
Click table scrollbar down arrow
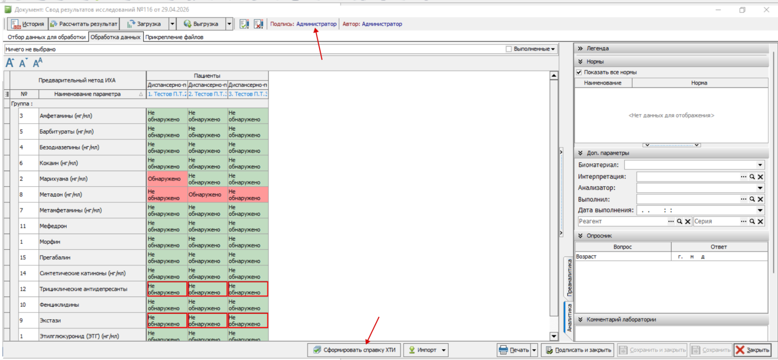(553, 336)
